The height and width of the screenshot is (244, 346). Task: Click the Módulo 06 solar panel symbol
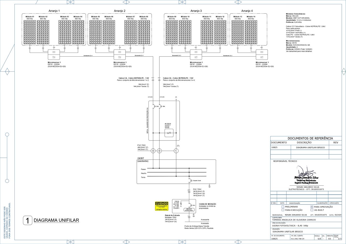pos(109,32)
